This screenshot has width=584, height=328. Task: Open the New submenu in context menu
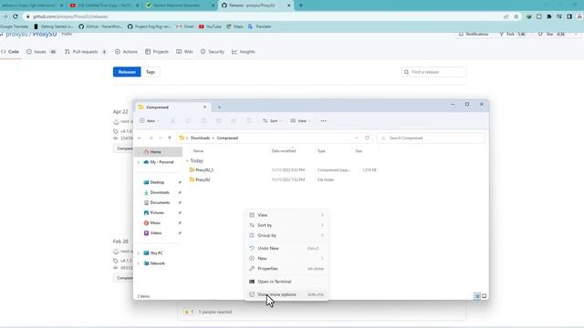point(286,259)
